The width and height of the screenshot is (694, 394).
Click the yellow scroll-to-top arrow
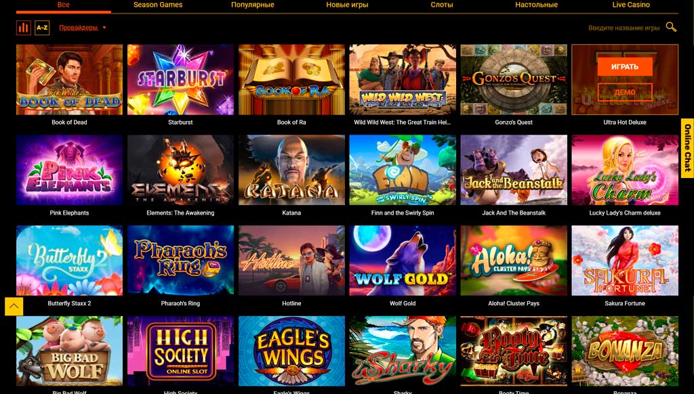(x=14, y=306)
